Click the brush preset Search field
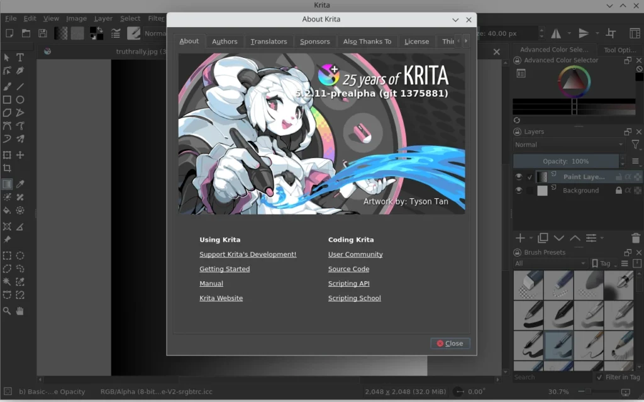Viewport: 644px width, 402px height. pyautogui.click(x=552, y=377)
